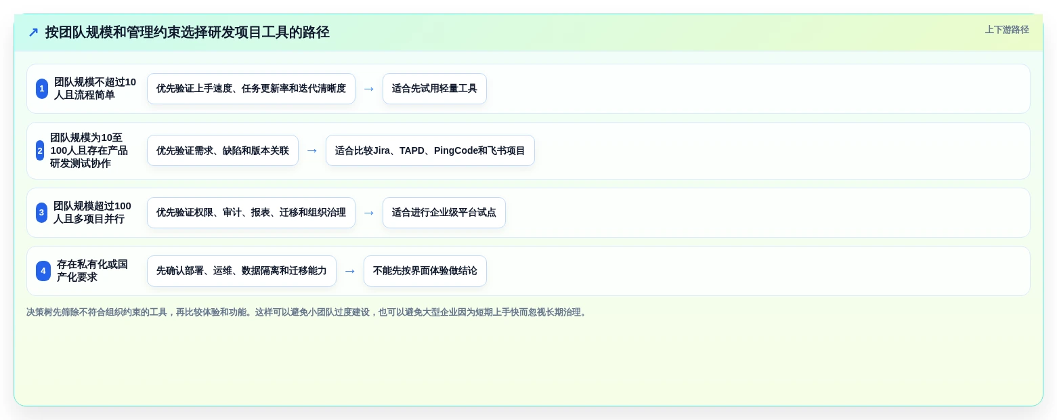This screenshot has width=1057, height=420.
Task: Click the 先确认部署、运维、数据隔离和迁移能力 box
Action: pyautogui.click(x=242, y=271)
